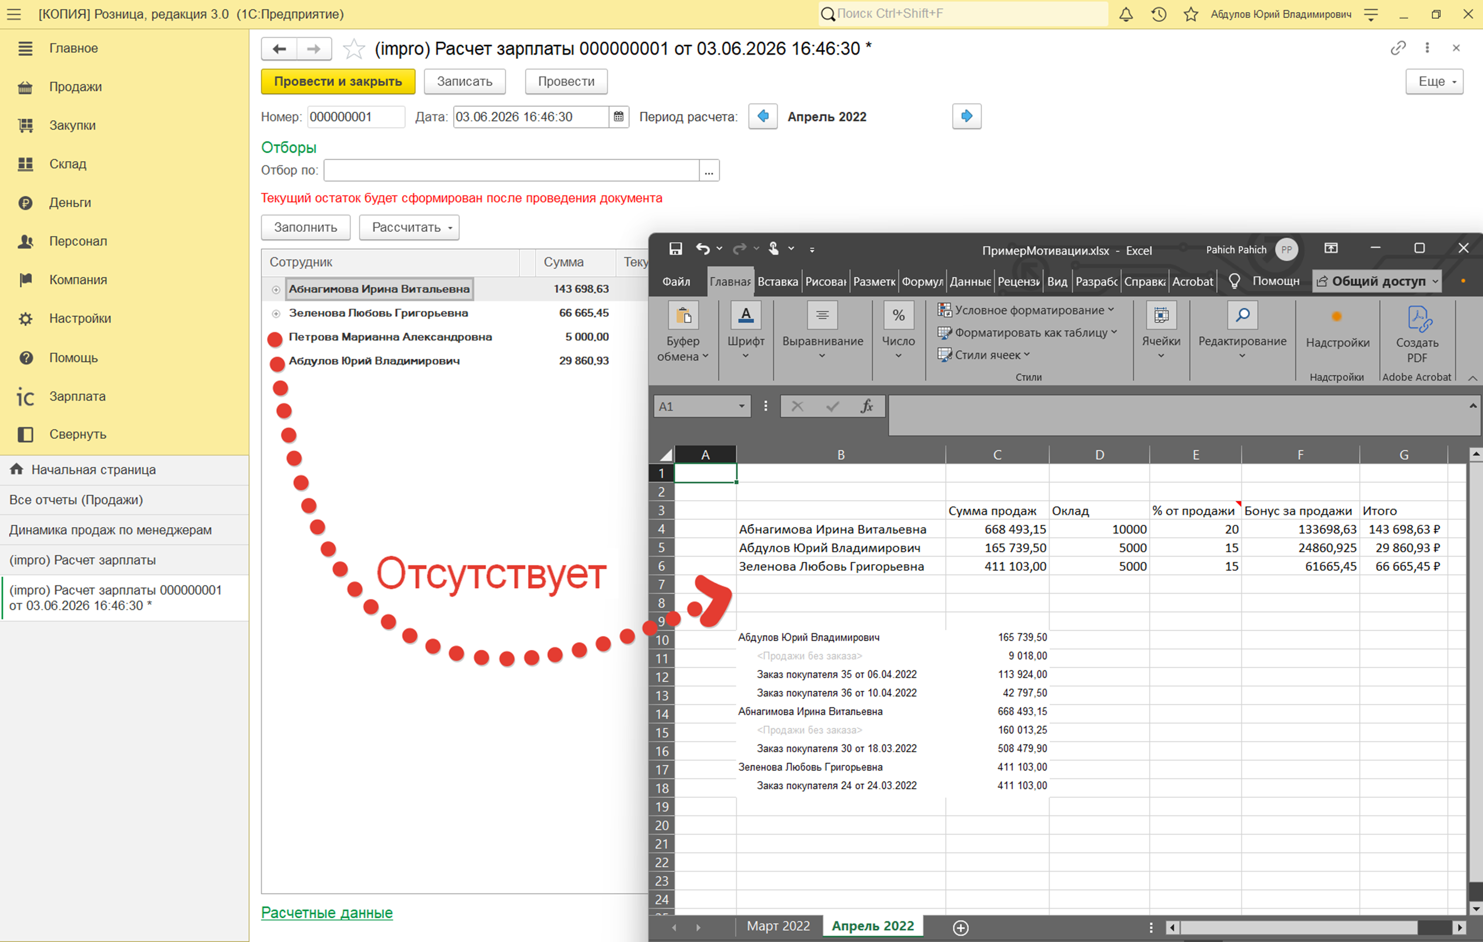
Task: Switch to Март 2022 sheet tab
Action: pyautogui.click(x=779, y=926)
